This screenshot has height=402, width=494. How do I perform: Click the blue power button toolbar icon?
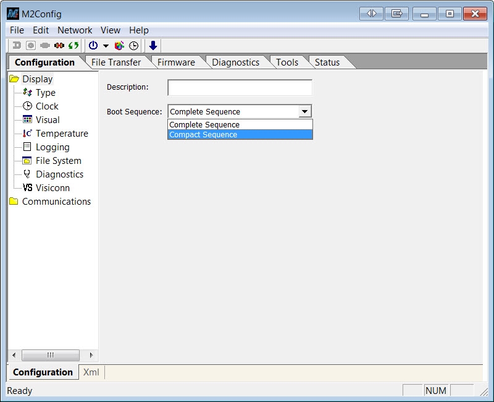(93, 46)
